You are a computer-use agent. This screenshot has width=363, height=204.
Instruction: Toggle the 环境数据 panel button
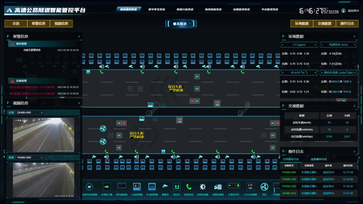[x=302, y=24]
